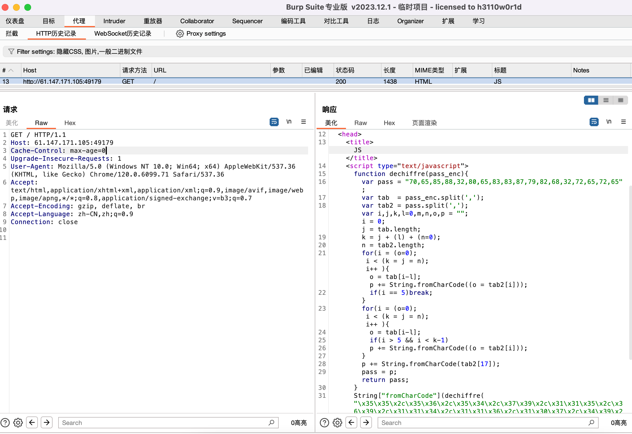The width and height of the screenshot is (632, 434).
Task: Open the request editor help icon
Action: [x=5, y=422]
